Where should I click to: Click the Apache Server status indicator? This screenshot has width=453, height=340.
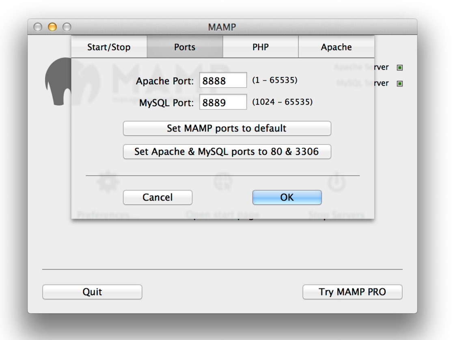[x=400, y=68]
